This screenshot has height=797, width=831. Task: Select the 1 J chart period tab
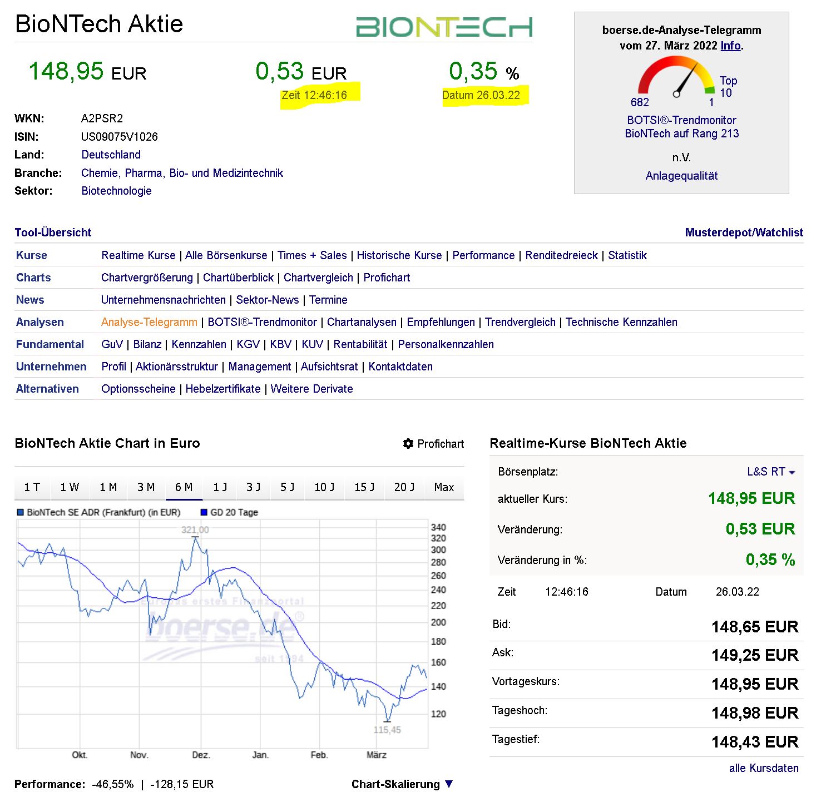[x=220, y=487]
